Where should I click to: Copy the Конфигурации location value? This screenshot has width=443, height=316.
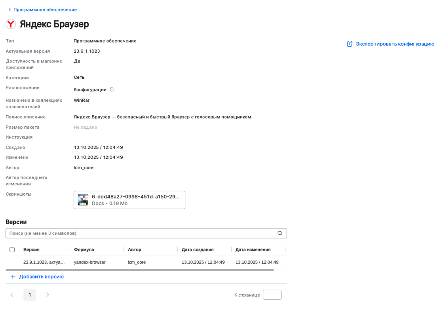pos(111,89)
